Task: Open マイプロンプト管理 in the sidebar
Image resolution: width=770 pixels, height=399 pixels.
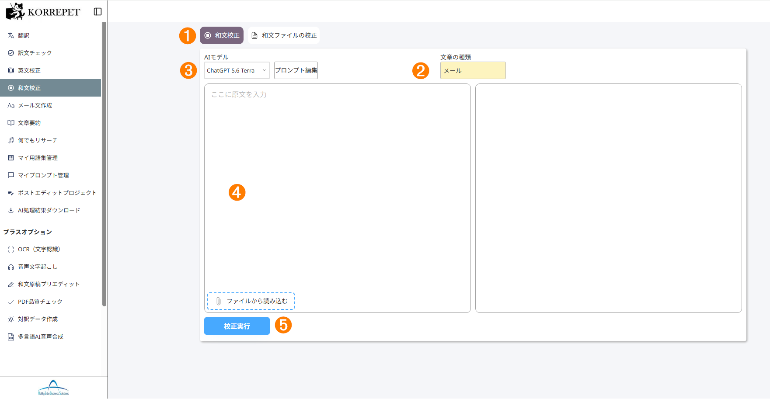Action: [x=50, y=175]
